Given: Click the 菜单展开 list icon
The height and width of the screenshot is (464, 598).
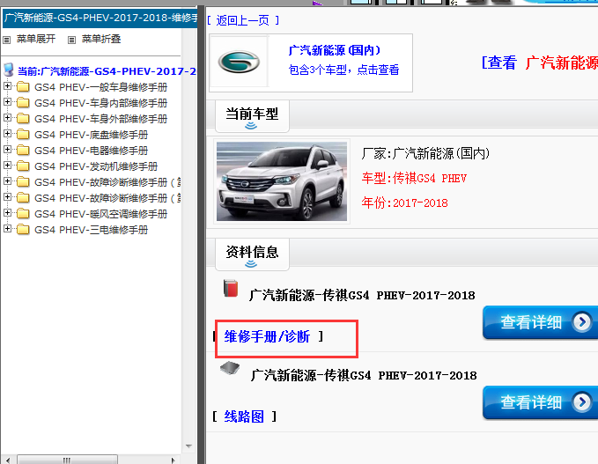Looking at the screenshot, I should 6,40.
